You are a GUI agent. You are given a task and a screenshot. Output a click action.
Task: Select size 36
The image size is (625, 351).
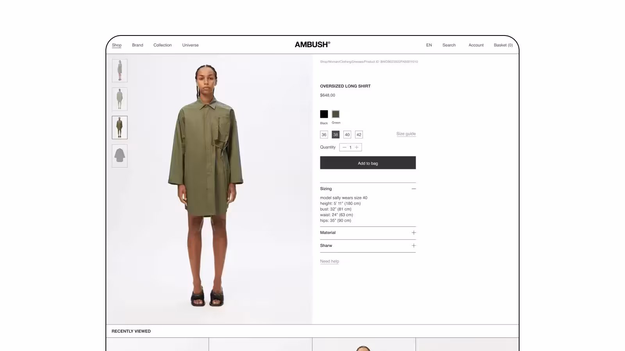324,135
